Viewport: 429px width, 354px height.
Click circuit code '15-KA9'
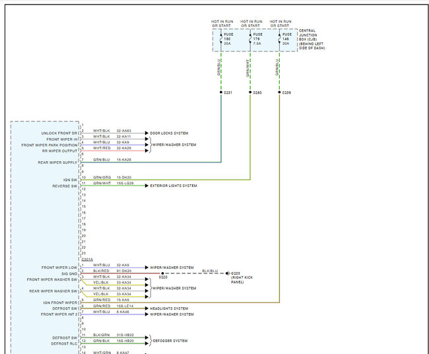[123, 300]
